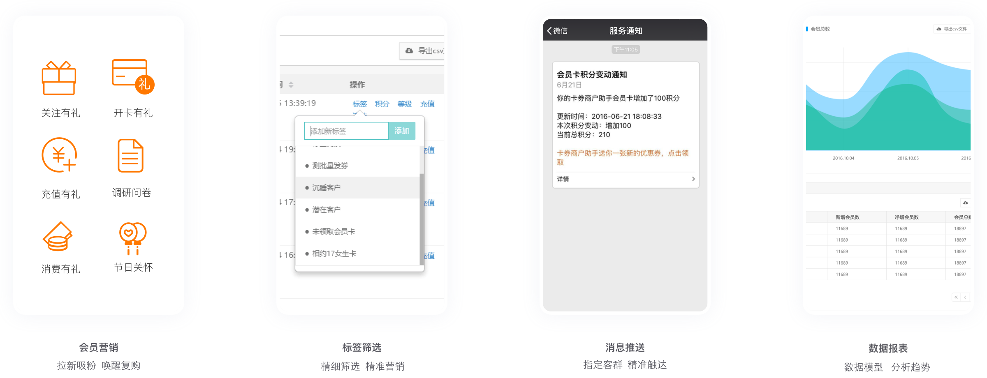Click the 关注有礼 gift box icon

(x=59, y=78)
